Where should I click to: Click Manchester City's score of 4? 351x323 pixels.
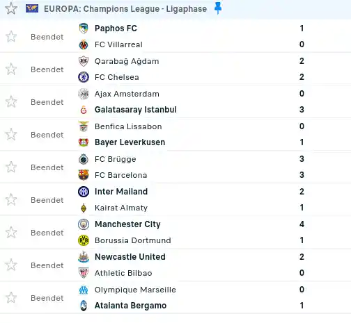(302, 224)
